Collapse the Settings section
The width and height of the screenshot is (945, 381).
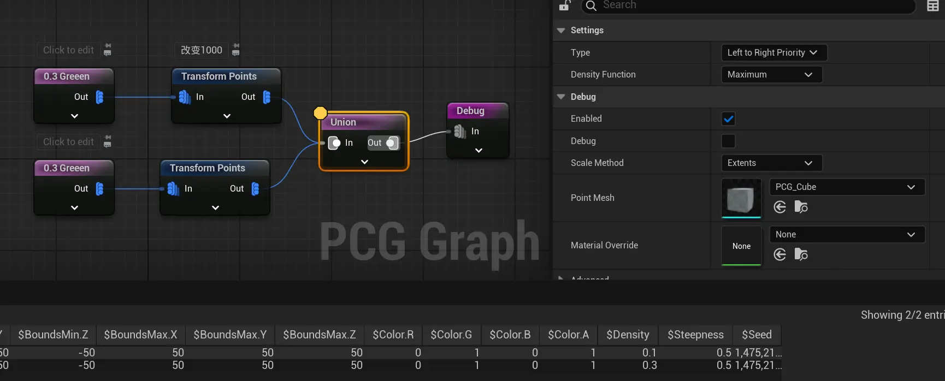pyautogui.click(x=561, y=31)
